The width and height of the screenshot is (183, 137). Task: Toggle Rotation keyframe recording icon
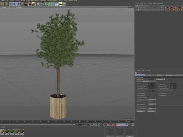(x=124, y=125)
